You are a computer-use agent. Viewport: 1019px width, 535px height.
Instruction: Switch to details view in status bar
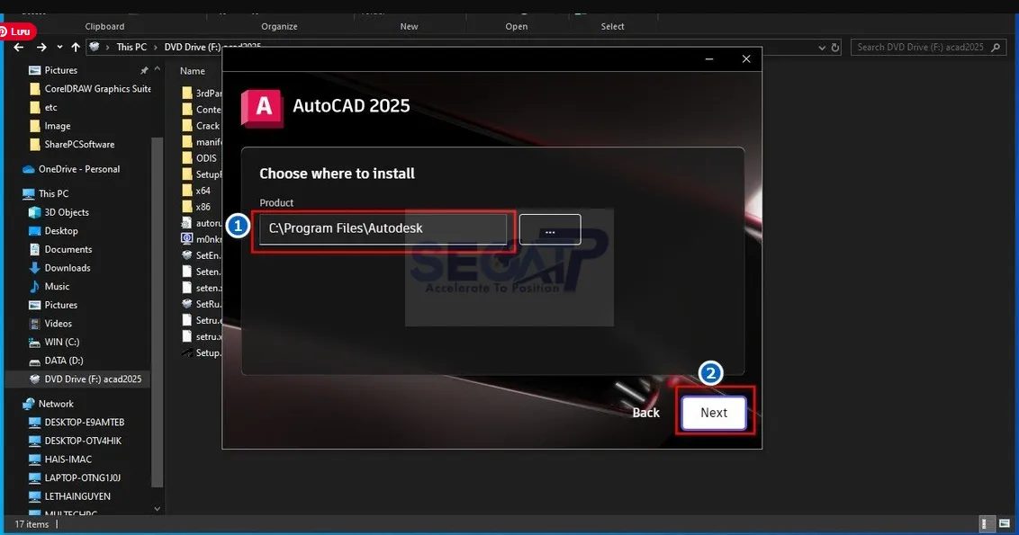click(x=987, y=524)
